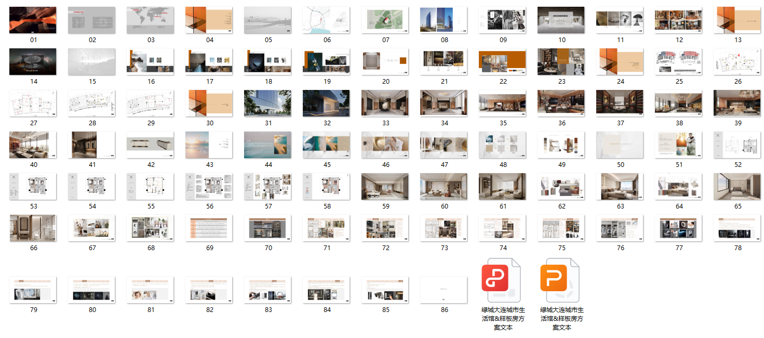The width and height of the screenshot is (764, 338).
Task: Select thumbnail 03 with world map
Action: pos(151,20)
